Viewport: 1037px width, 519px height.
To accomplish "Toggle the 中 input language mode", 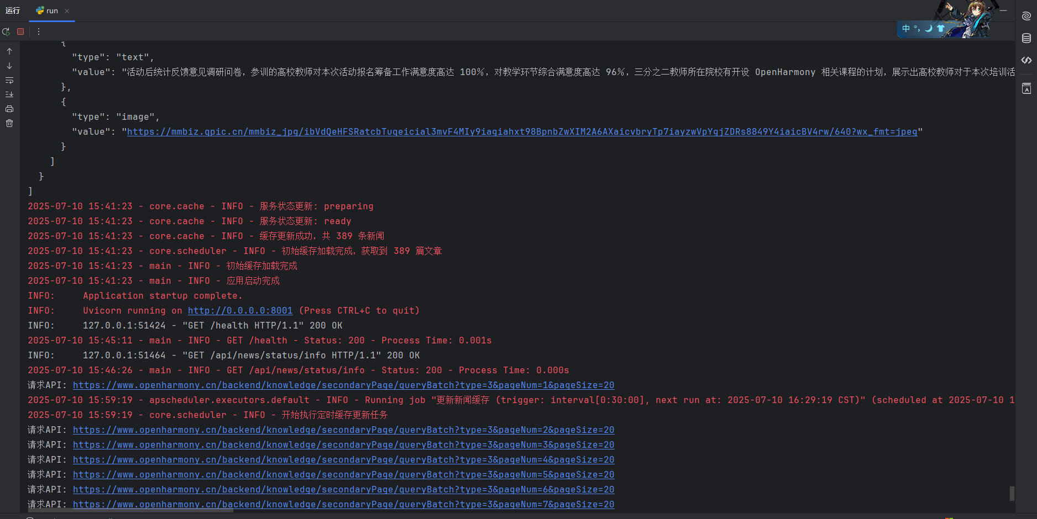I will (x=906, y=28).
